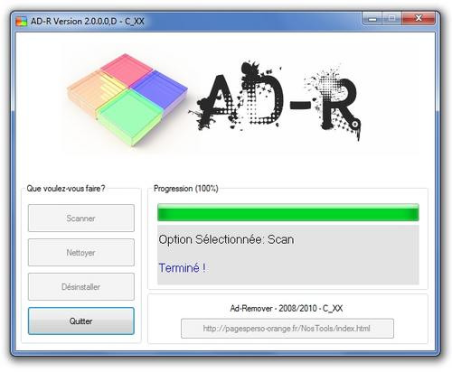Click the green progress bar
This screenshot has width=452, height=372.
click(288, 212)
